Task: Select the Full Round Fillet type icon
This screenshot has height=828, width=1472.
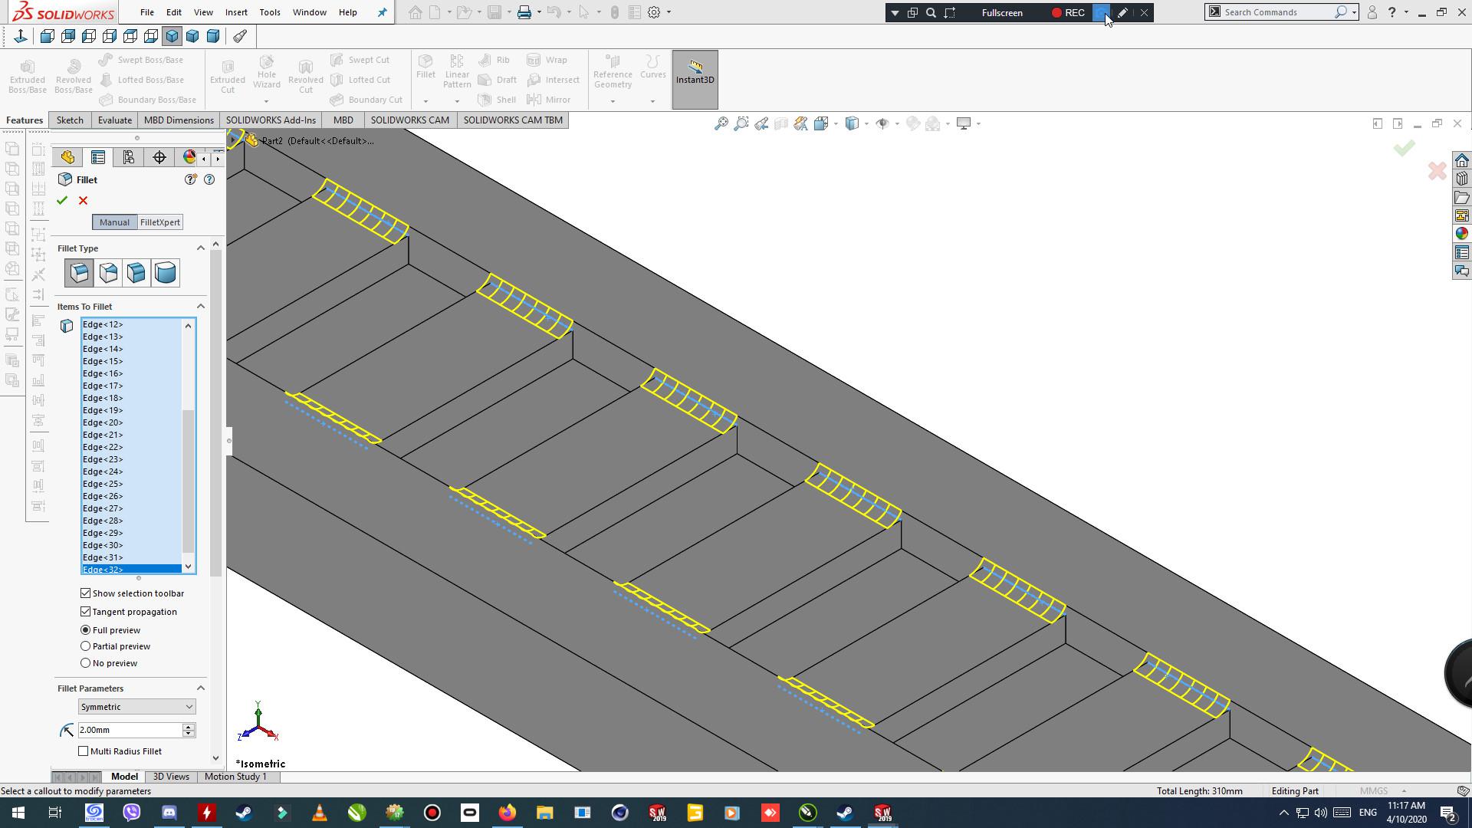Action: [165, 273]
